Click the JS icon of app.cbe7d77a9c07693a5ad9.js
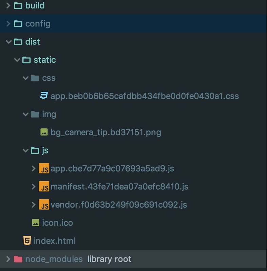 [x=44, y=168]
